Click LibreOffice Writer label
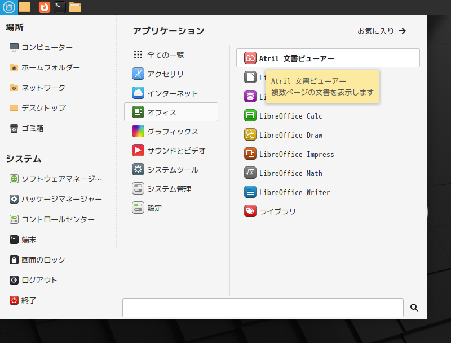 294,192
